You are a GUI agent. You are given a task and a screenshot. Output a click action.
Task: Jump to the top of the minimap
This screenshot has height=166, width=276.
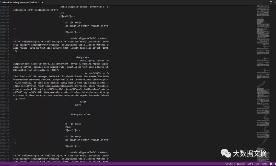tap(263, 6)
